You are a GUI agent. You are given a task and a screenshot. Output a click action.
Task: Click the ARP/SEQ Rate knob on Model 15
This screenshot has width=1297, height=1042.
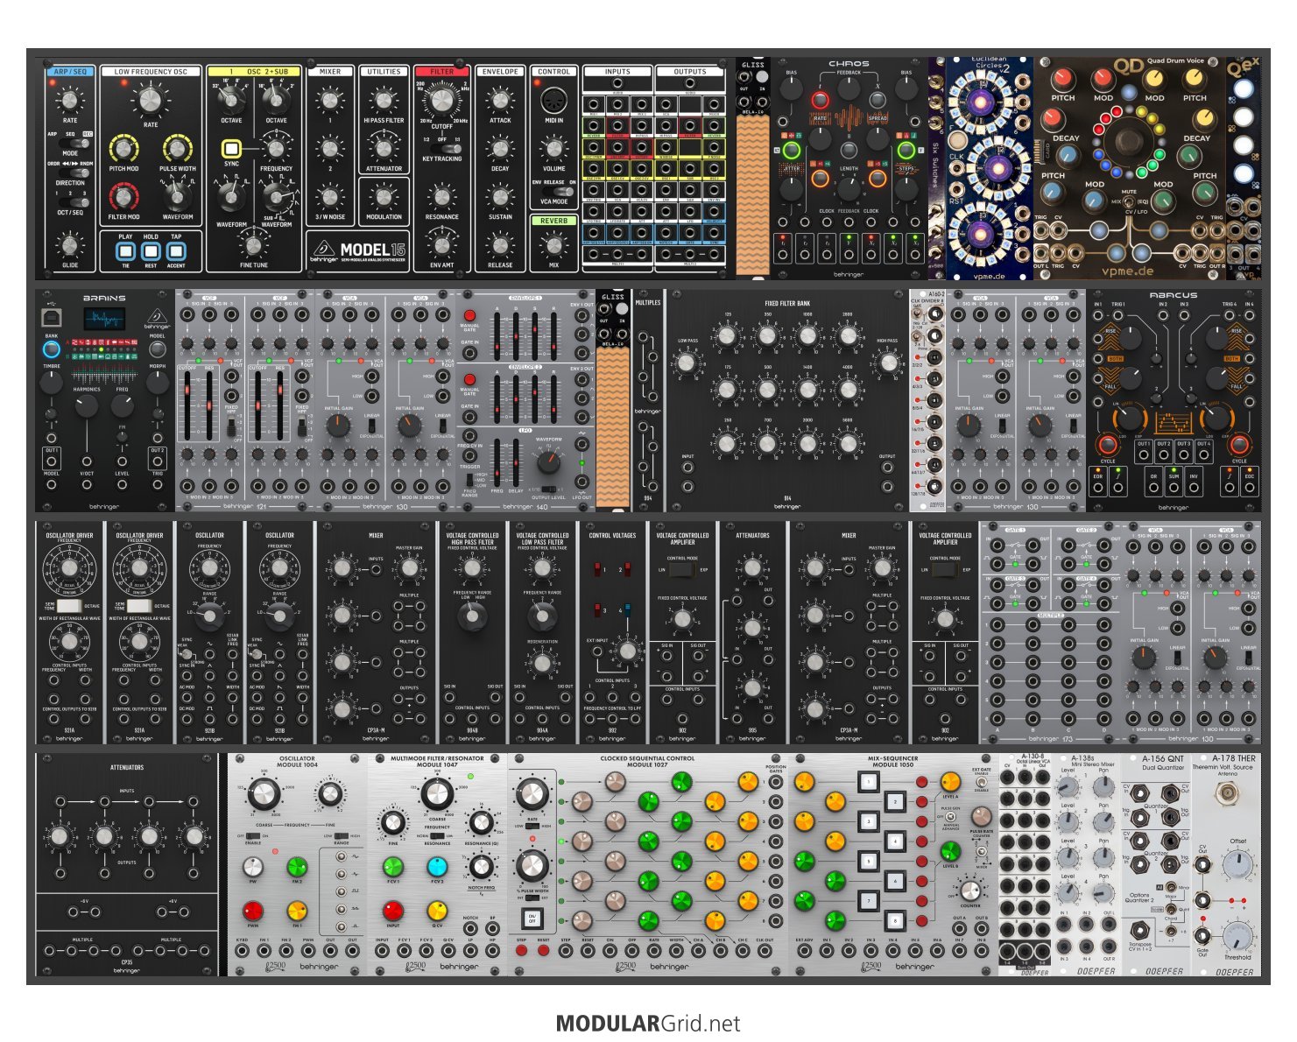[70, 102]
